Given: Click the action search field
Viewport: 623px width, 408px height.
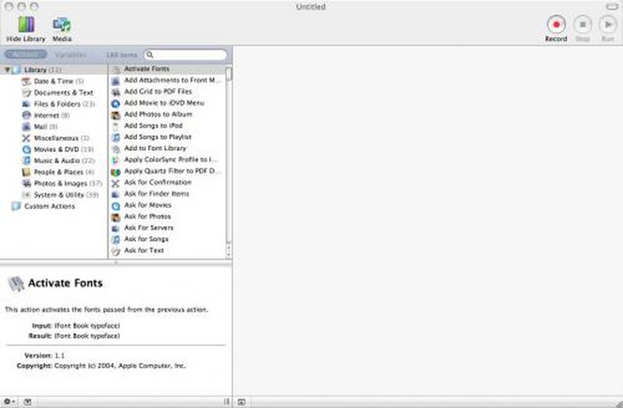Looking at the screenshot, I should click(185, 54).
